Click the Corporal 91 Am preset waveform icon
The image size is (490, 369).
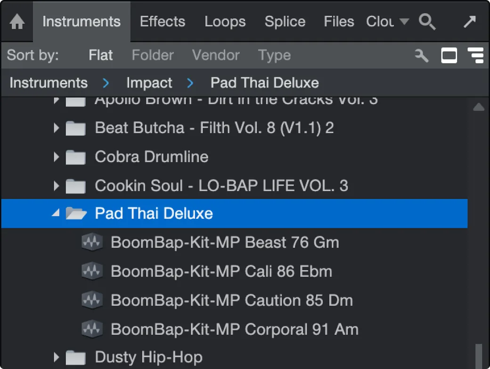pos(92,329)
